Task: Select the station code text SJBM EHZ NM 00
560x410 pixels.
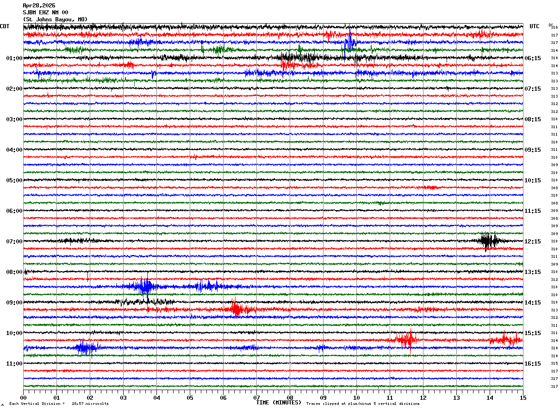Action: (x=45, y=12)
